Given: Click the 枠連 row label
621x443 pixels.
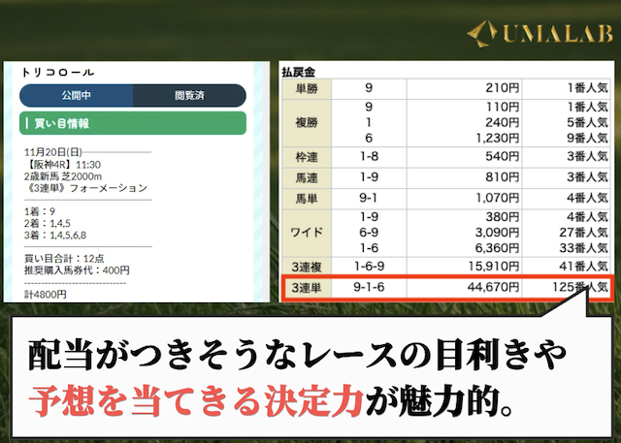Looking at the screenshot, I should (307, 157).
